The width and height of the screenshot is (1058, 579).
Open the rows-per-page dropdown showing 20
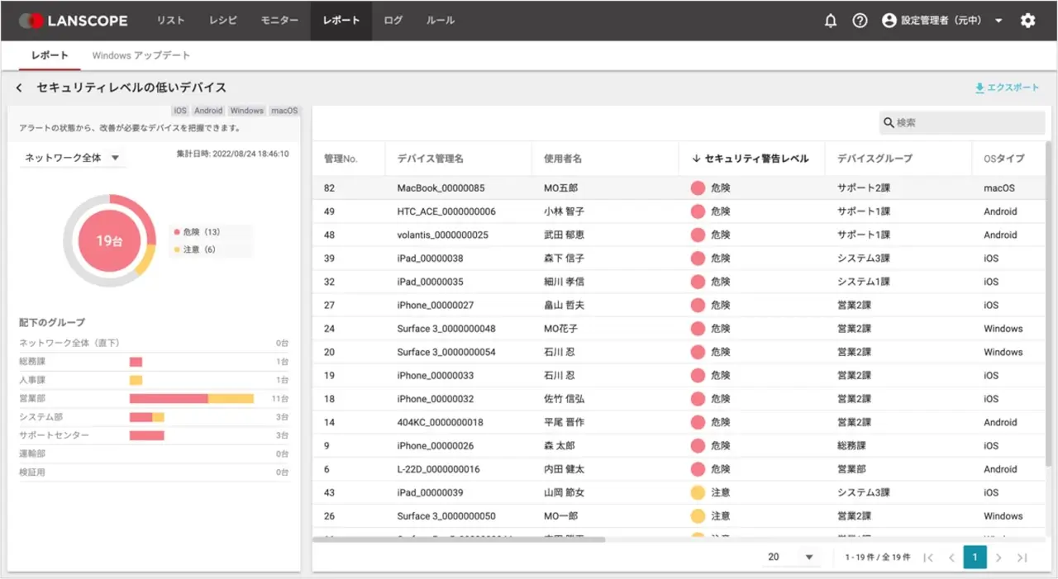[x=790, y=558]
